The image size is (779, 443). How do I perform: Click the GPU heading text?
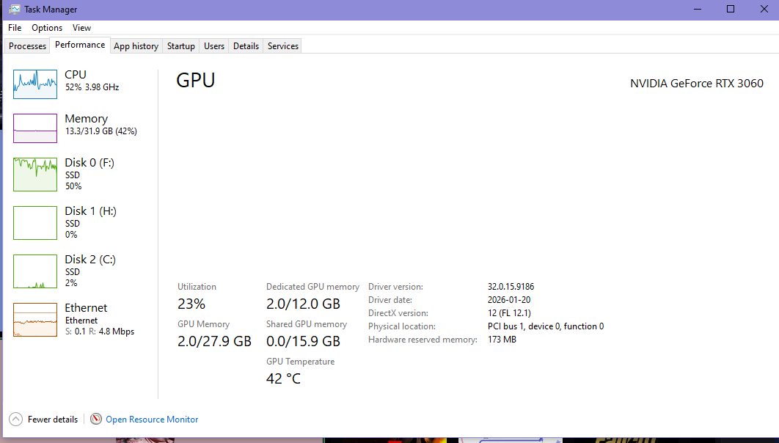[196, 80]
